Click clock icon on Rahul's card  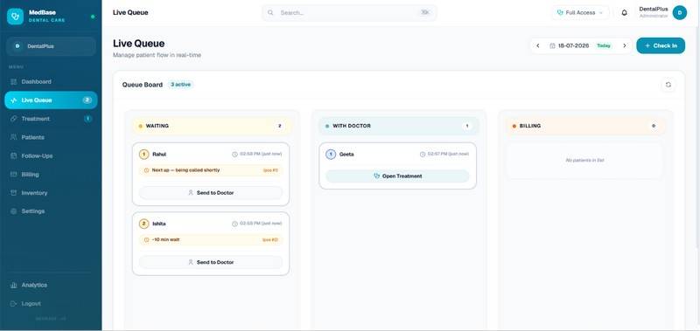234,154
